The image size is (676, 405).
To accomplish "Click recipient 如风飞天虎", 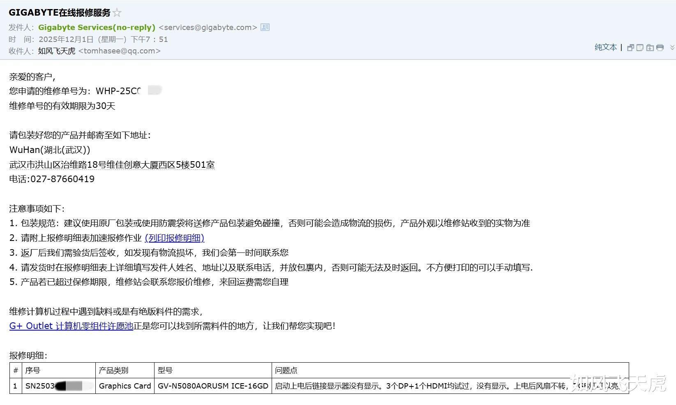I will [57, 51].
